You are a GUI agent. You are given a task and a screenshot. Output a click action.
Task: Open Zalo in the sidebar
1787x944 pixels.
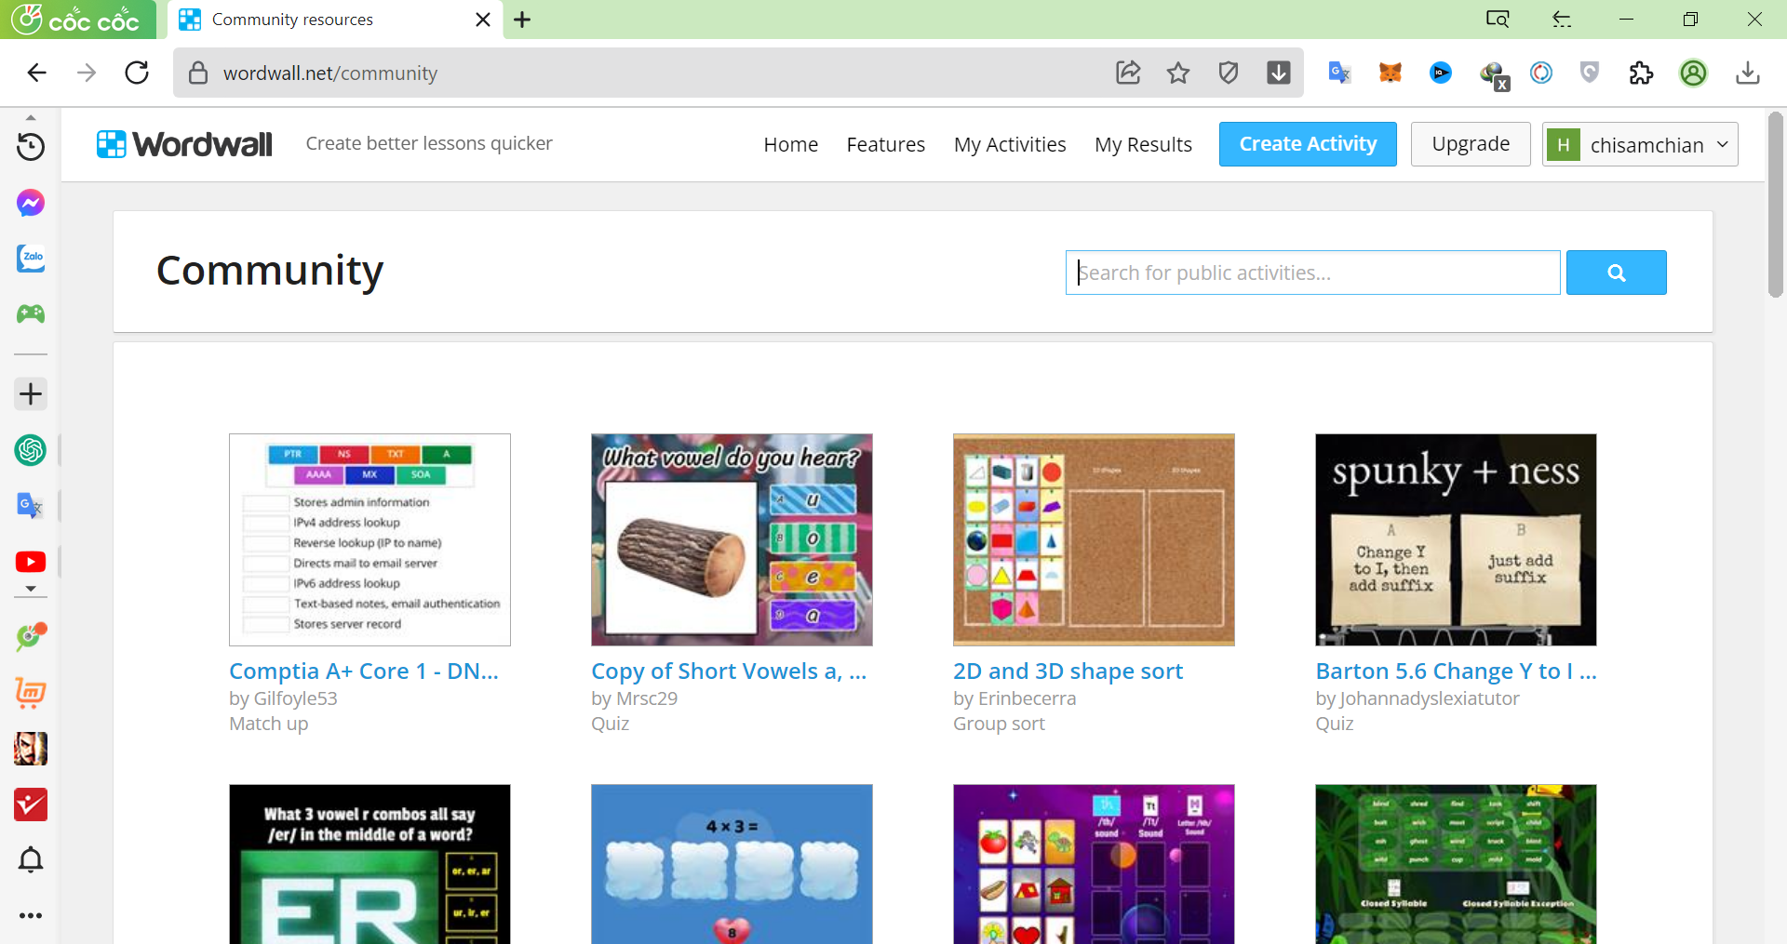point(31,258)
